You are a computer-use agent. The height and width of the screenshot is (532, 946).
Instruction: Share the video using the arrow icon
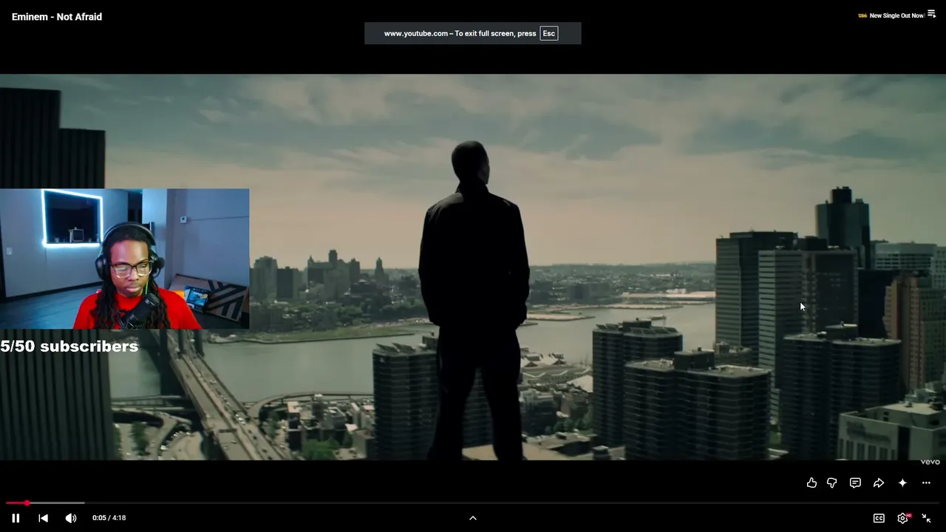(879, 482)
